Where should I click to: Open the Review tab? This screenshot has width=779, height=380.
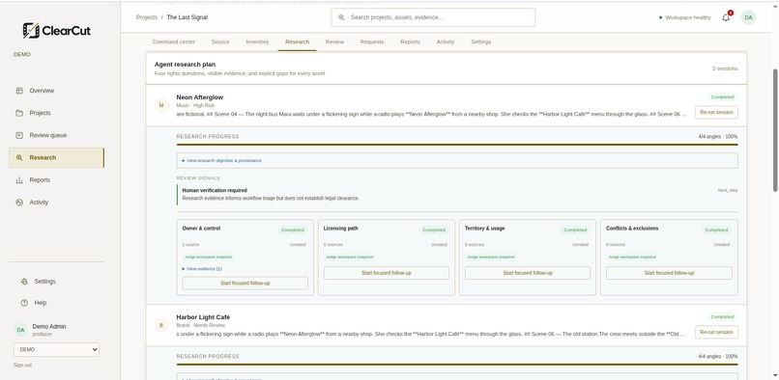(334, 41)
